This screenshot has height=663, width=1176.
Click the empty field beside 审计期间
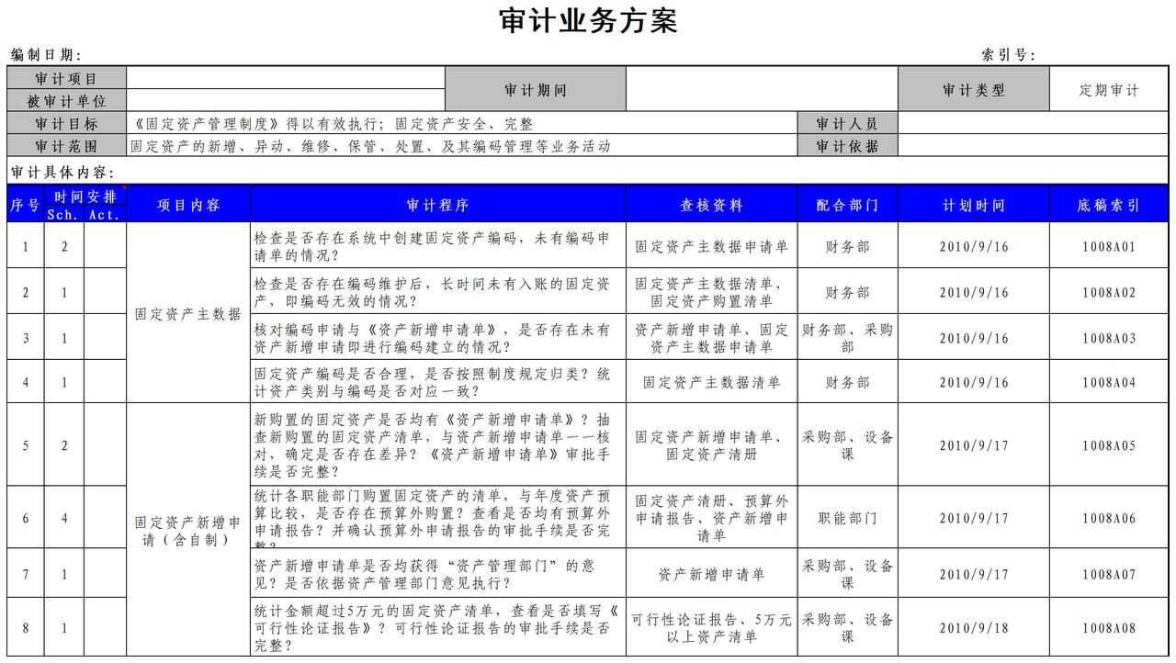(x=762, y=90)
